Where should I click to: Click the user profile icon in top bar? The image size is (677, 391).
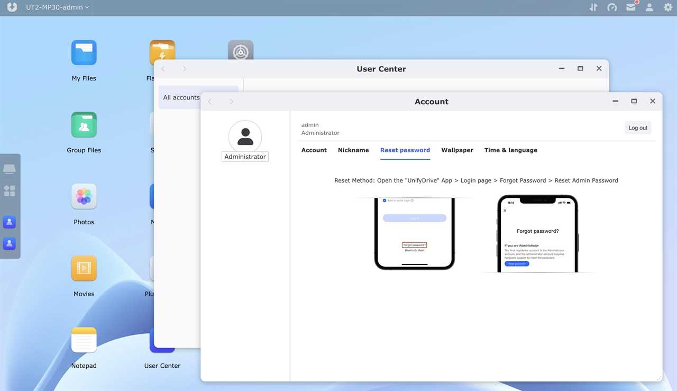click(649, 7)
